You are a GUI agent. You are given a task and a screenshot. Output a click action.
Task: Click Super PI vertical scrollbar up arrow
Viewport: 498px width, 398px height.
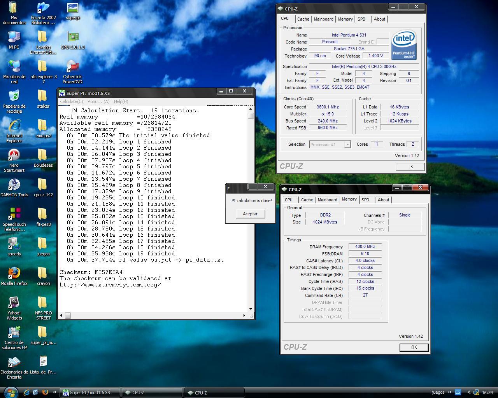click(251, 109)
